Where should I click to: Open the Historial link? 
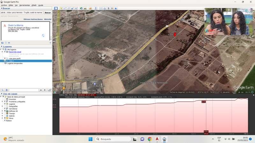tap(47, 19)
